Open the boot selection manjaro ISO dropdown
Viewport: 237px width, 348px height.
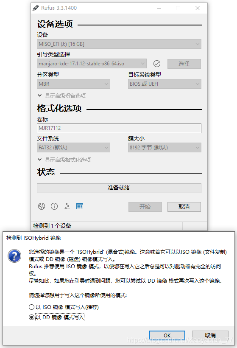(92, 64)
